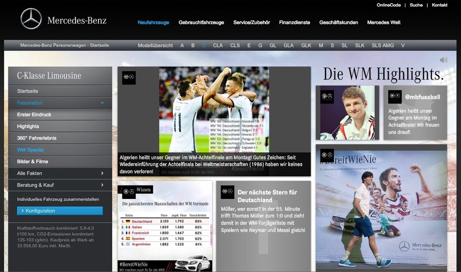The width and height of the screenshot is (461, 272).
Task: Click the Argentinien row in the passing table
Action: tap(164, 244)
